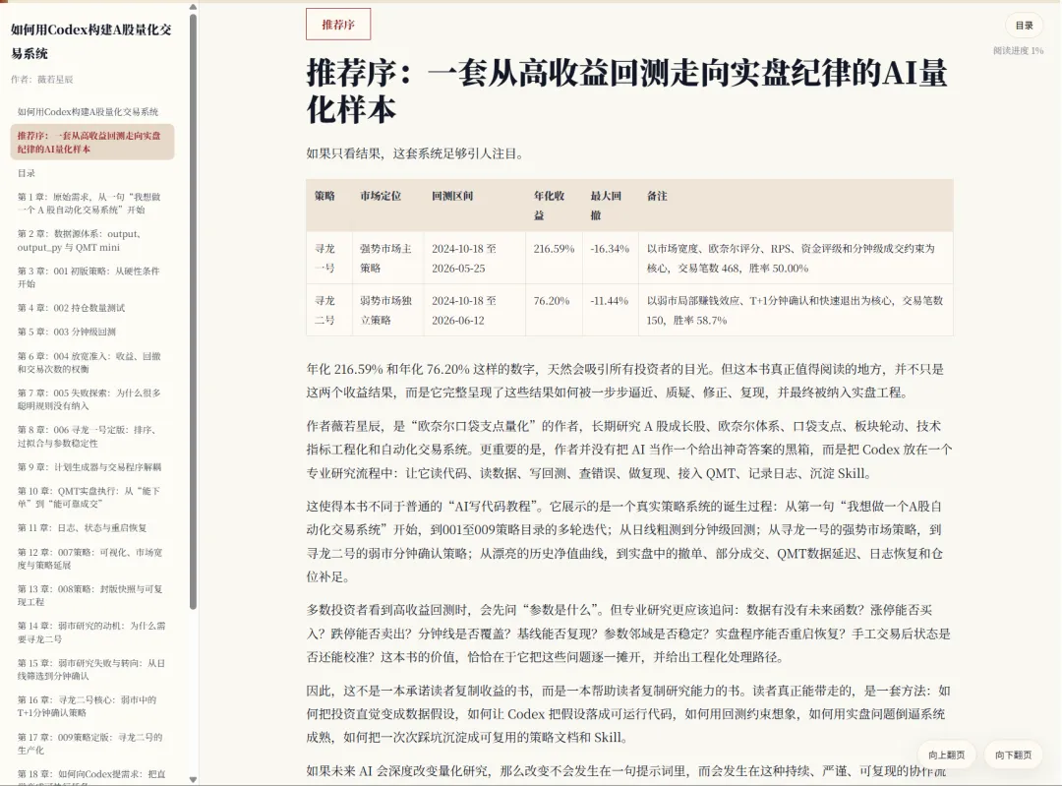Click the book title in sidebar header

90,41
